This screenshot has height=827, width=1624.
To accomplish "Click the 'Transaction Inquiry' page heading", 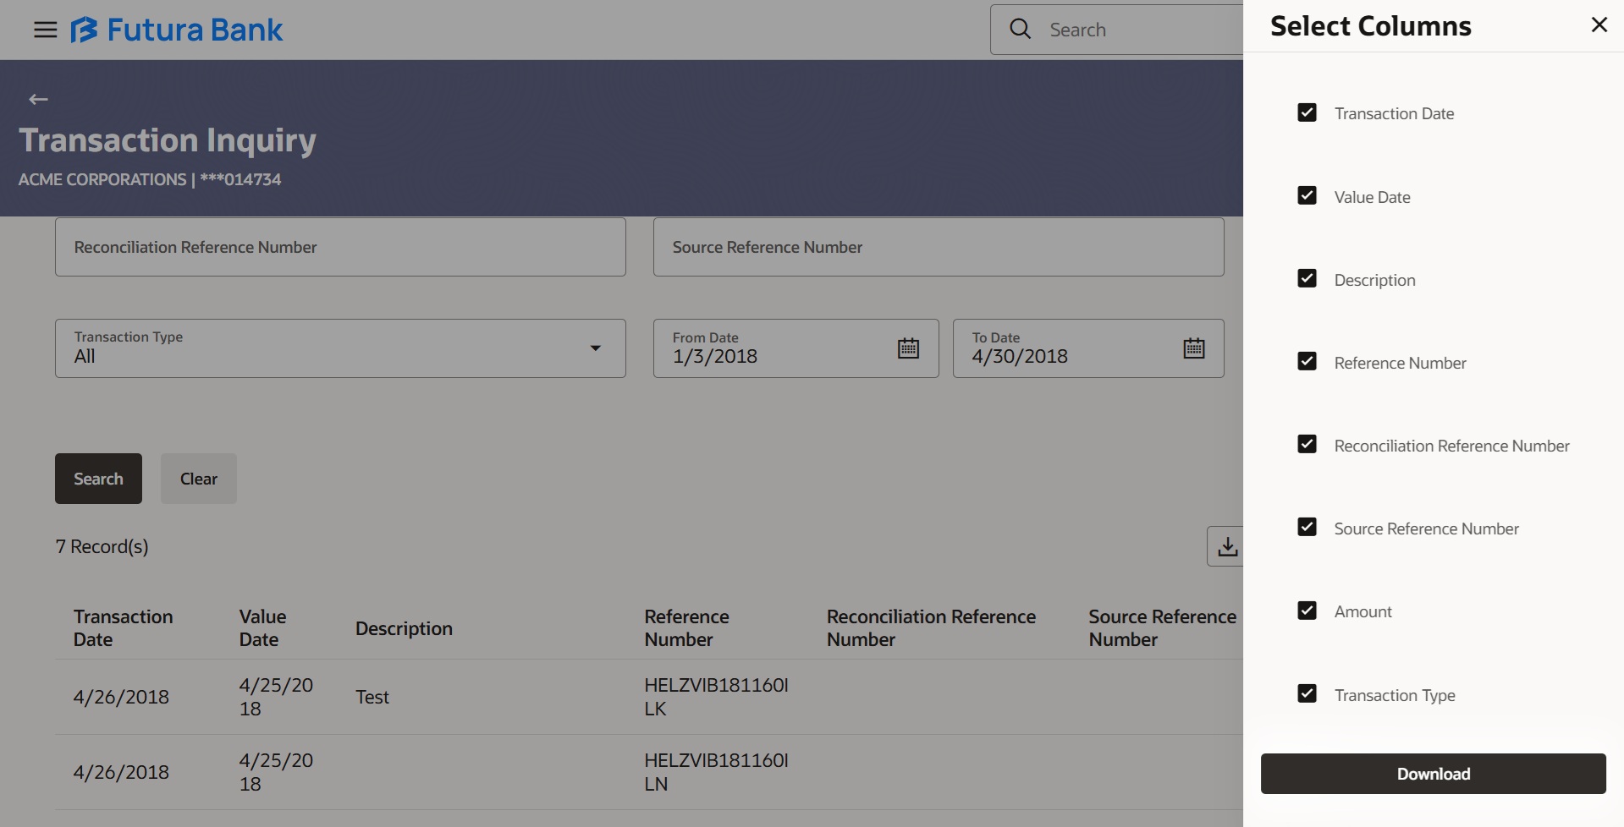I will pos(168,140).
